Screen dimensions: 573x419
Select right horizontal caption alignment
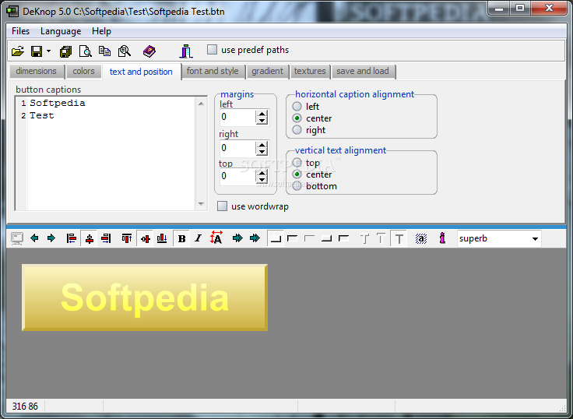297,130
